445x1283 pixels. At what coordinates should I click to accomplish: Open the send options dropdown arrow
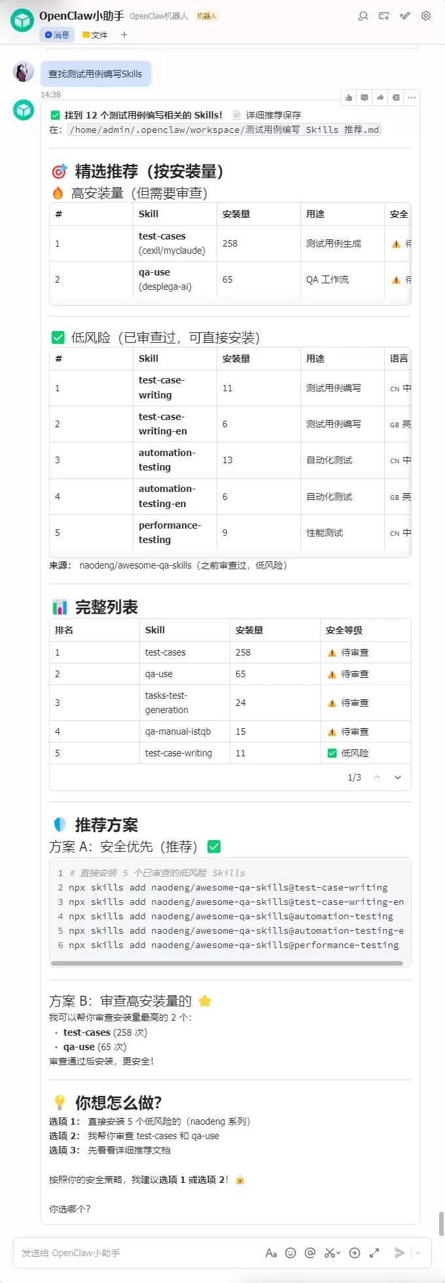[x=418, y=1253]
